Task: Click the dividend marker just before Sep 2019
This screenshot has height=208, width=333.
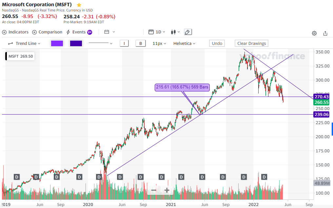Action: pyautogui.click(x=57, y=177)
